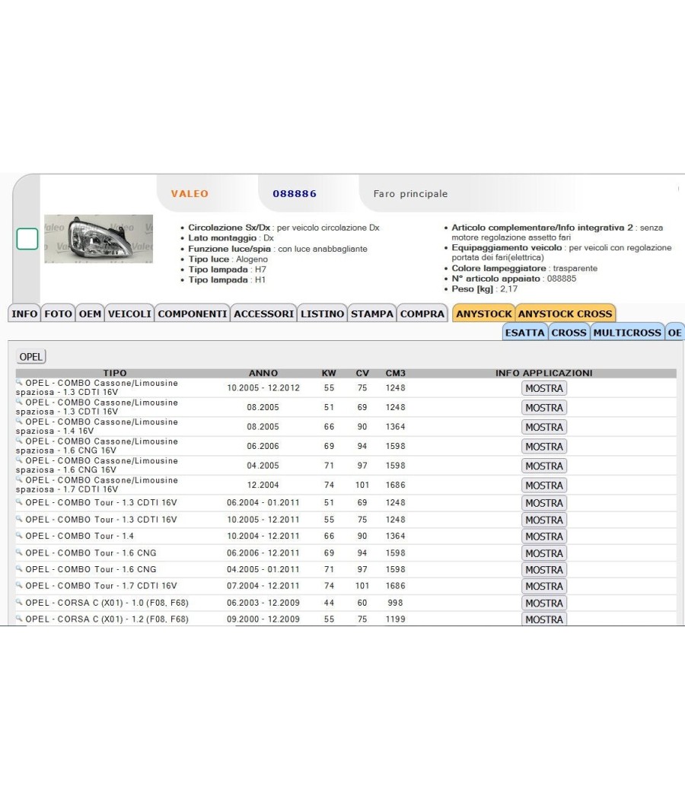
Task: Switch to the MULTICROSS sub-tab
Action: [627, 333]
